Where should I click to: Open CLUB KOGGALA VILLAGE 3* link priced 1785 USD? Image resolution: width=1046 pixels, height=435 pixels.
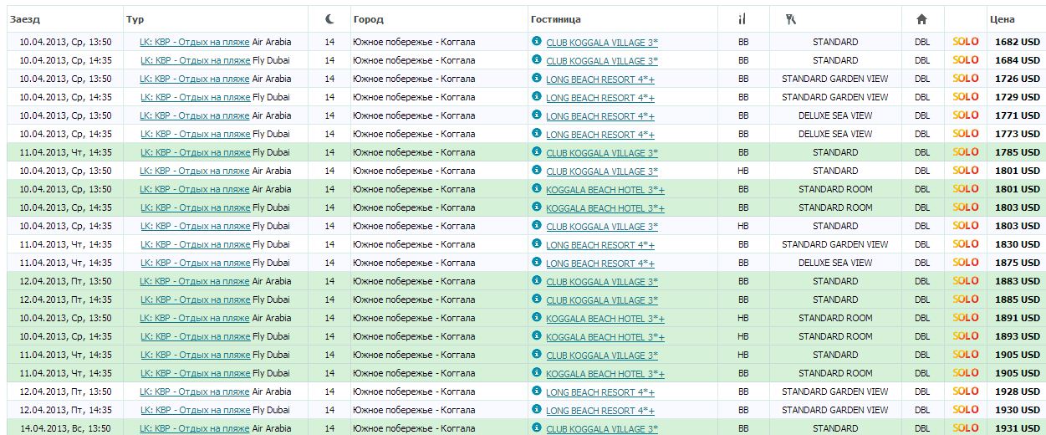[602, 153]
